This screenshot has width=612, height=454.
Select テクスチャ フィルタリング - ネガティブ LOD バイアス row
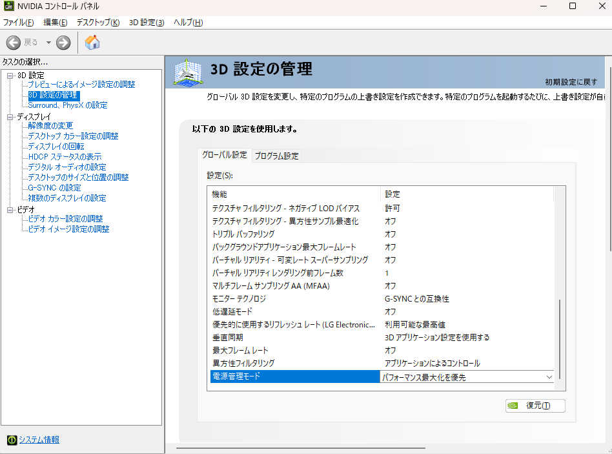coord(382,209)
